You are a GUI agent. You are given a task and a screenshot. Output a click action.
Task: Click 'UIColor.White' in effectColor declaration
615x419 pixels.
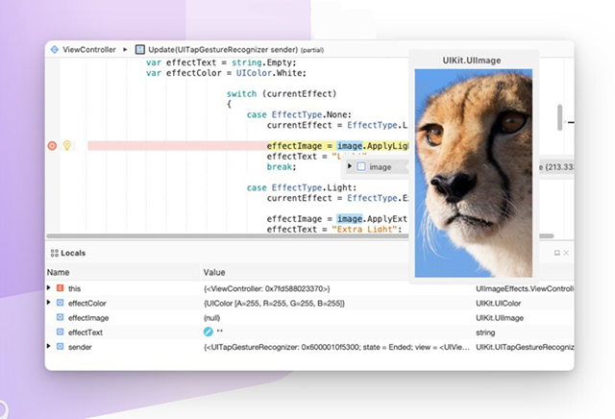point(269,73)
